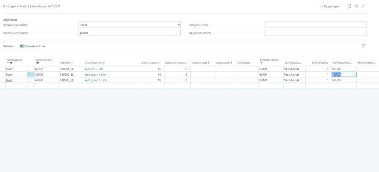The image size is (379, 172).
Task: Open row menu dots for 010003_5L
Action: (31, 80)
